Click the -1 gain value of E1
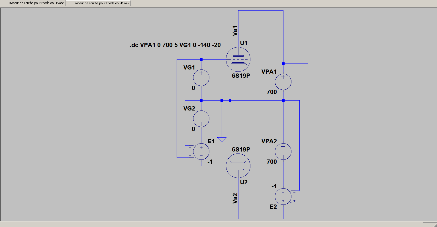 (x=210, y=162)
